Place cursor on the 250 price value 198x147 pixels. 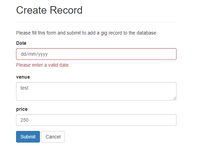click(25, 120)
